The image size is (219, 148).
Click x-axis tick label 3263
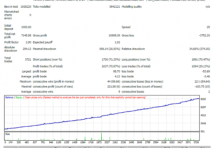172,142
